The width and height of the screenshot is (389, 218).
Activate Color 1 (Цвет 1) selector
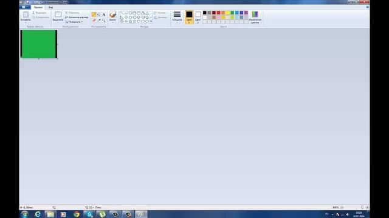point(189,17)
